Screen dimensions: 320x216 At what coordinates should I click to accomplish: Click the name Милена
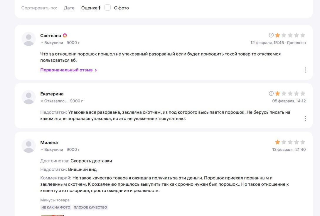tap(49, 143)
